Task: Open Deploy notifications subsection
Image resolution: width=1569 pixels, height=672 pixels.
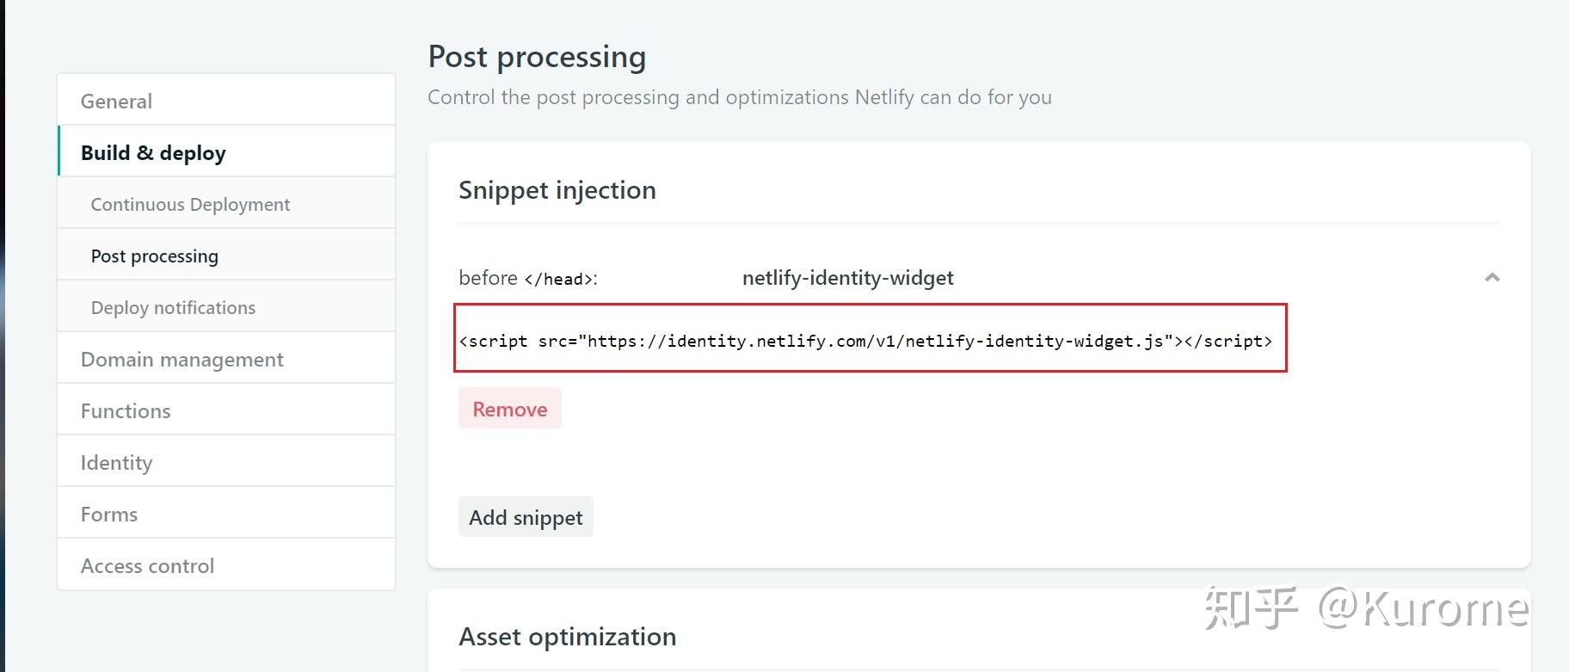Action: pos(226,306)
